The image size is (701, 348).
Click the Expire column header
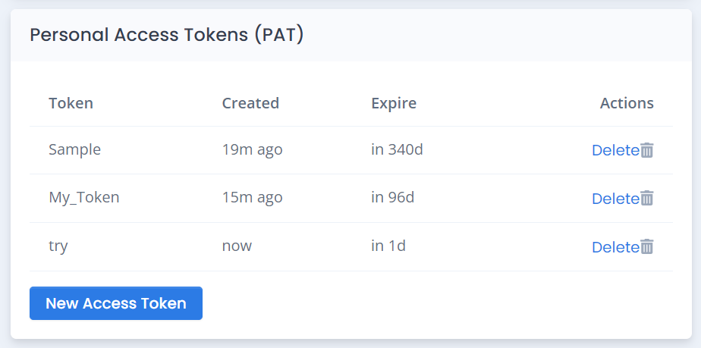tap(394, 103)
